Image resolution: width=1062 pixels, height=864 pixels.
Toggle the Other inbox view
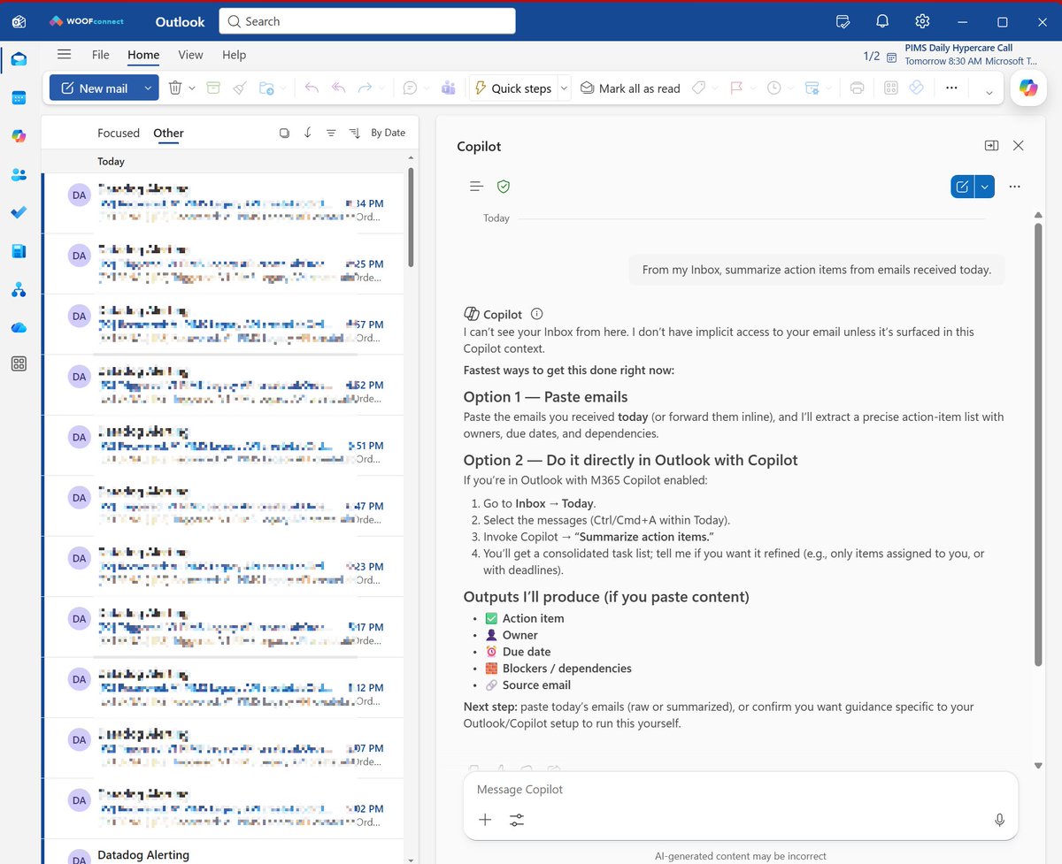(x=168, y=132)
